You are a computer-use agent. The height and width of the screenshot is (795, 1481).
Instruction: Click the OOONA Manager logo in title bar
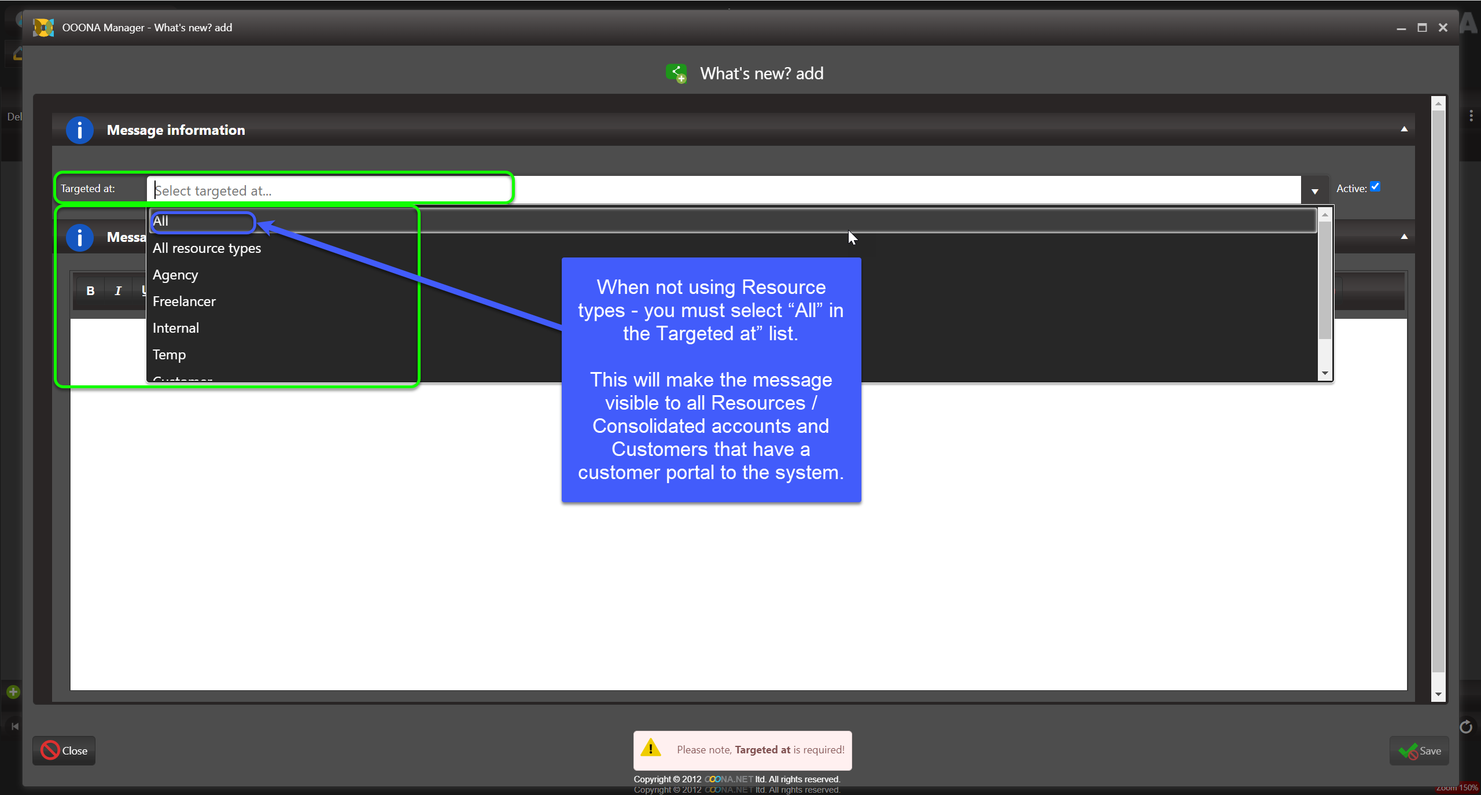(x=43, y=27)
